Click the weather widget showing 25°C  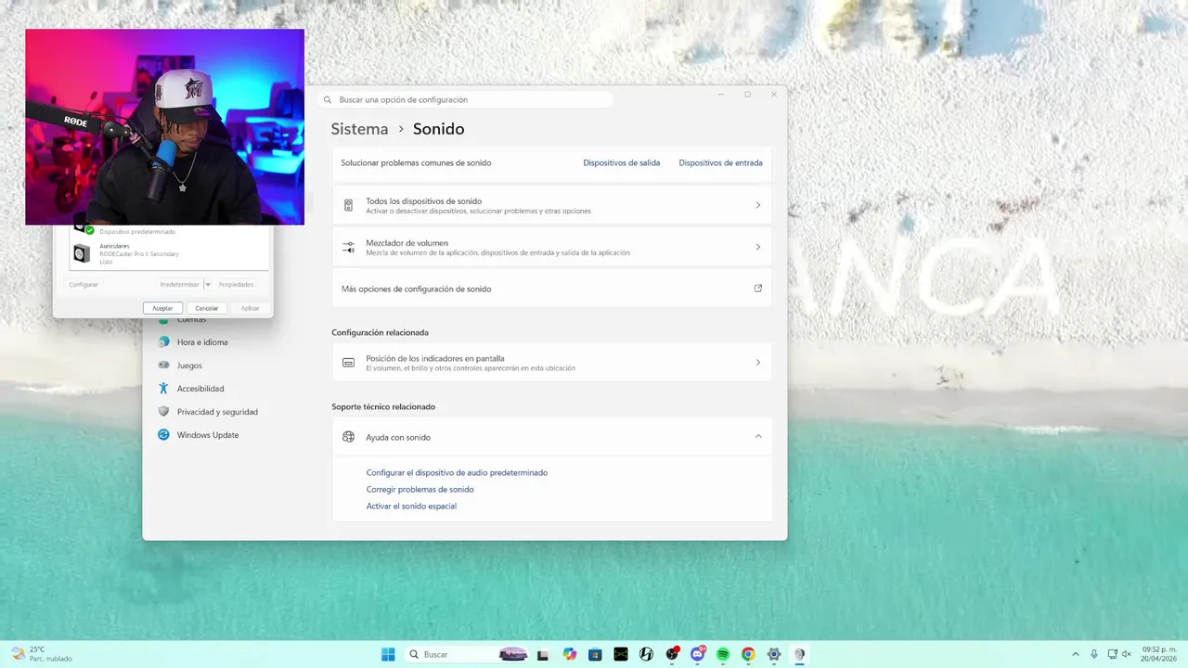tap(43, 654)
